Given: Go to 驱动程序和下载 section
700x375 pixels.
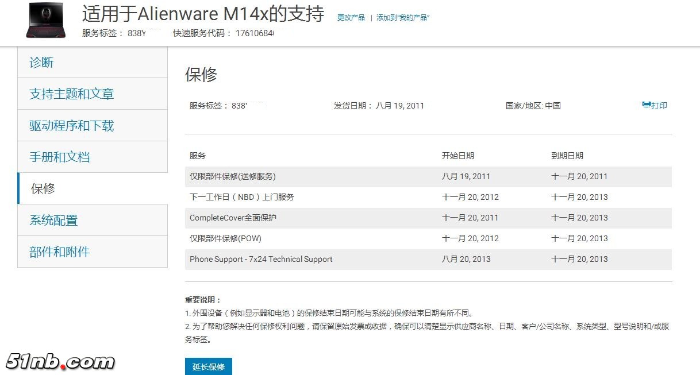Looking at the screenshot, I should 93,125.
